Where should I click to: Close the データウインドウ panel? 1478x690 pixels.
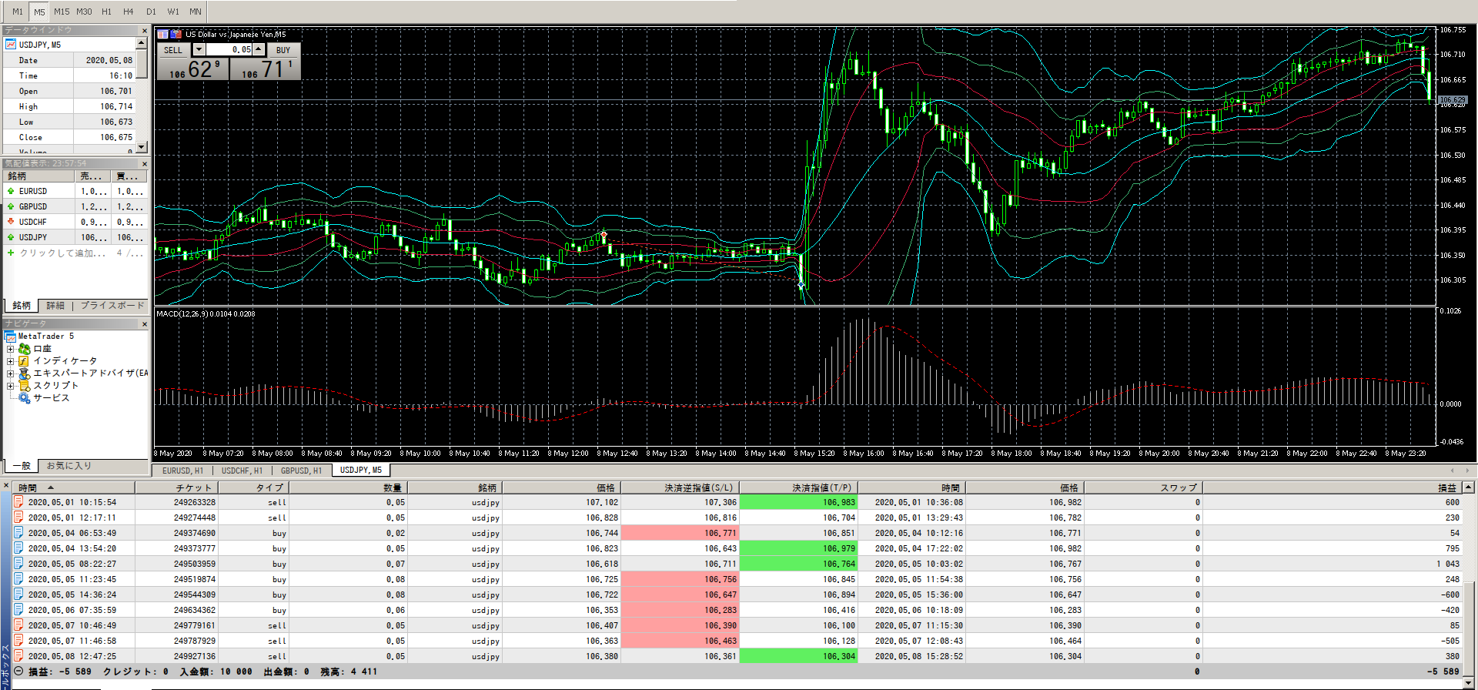point(144,31)
